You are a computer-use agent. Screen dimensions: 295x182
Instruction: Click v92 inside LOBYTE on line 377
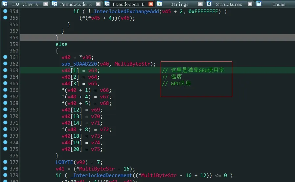[81, 162]
